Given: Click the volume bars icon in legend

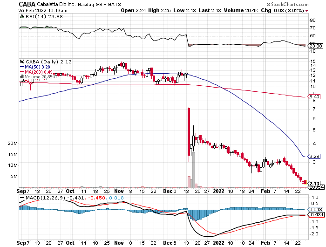Looking at the screenshot, I should tap(22, 76).
